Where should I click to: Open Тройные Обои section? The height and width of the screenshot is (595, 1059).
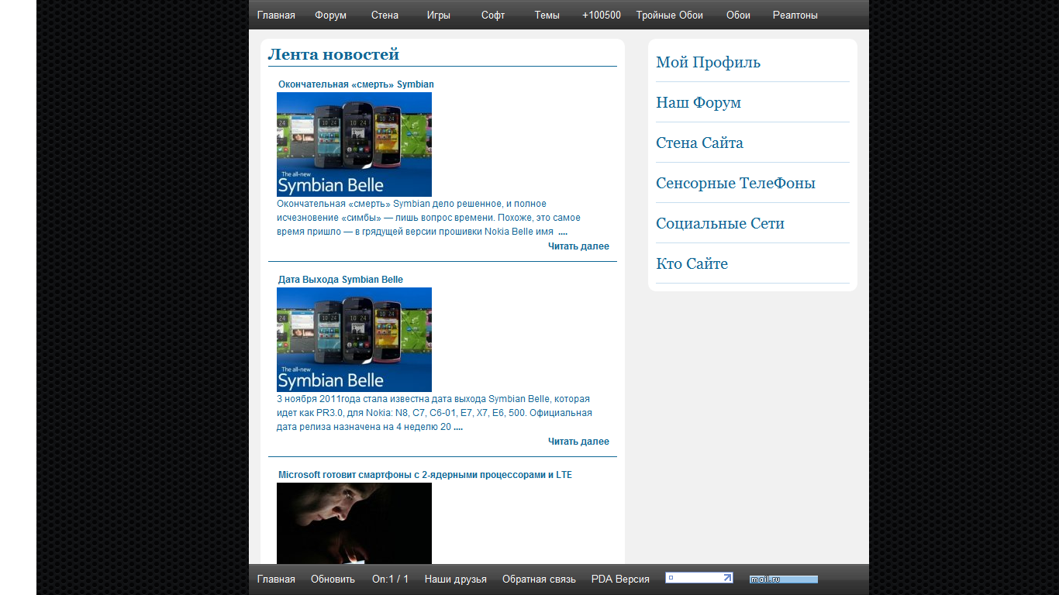pos(669,15)
